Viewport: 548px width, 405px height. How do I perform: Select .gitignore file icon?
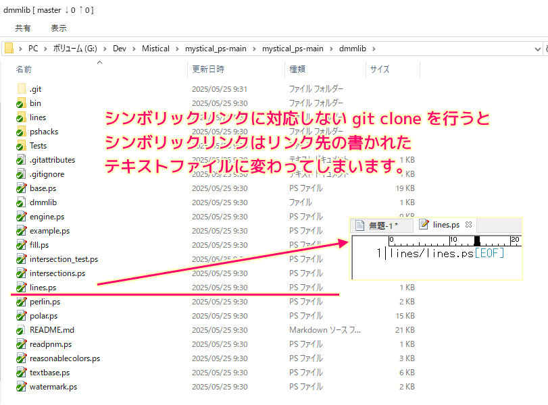coord(22,174)
